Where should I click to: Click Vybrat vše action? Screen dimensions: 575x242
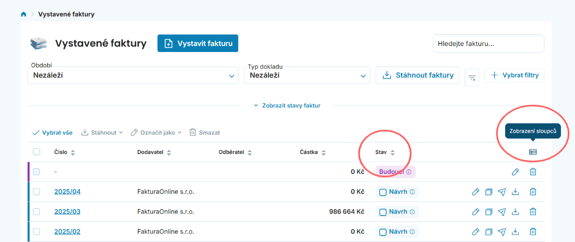click(x=53, y=132)
